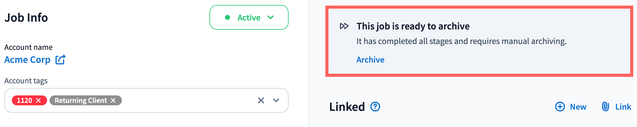Image resolution: width=637 pixels, height=127 pixels.
Task: Click the green status dot in Active button
Action: pos(228,18)
